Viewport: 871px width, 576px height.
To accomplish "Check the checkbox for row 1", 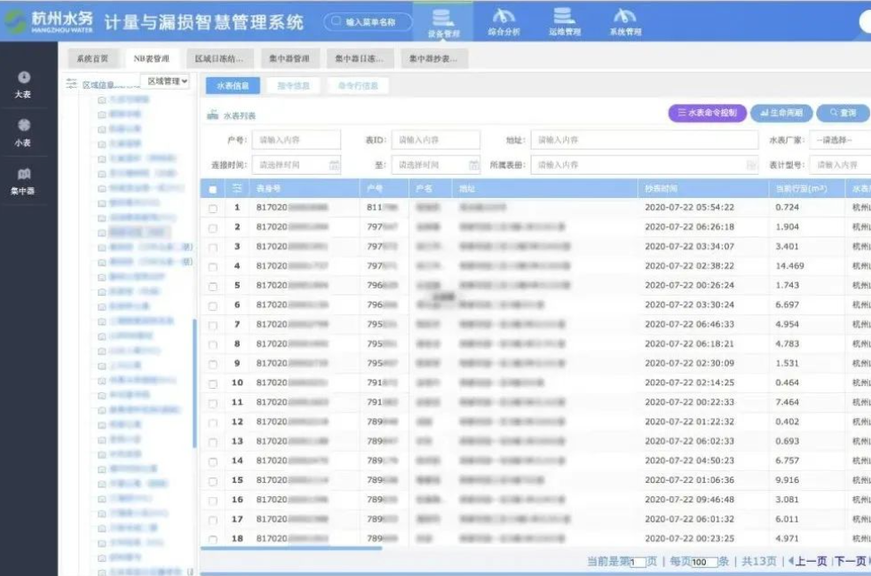I will pos(212,209).
